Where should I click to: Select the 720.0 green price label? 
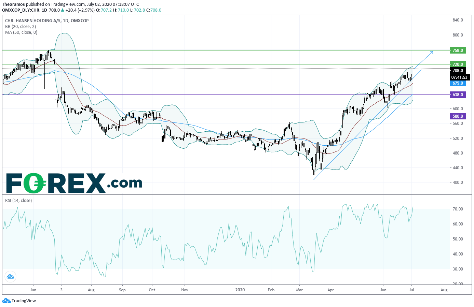(x=458, y=64)
